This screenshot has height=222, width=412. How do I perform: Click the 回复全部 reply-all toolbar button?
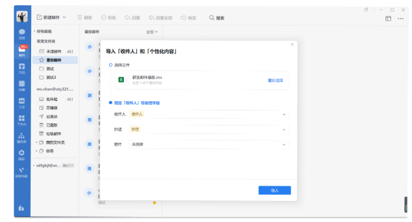pos(161,18)
